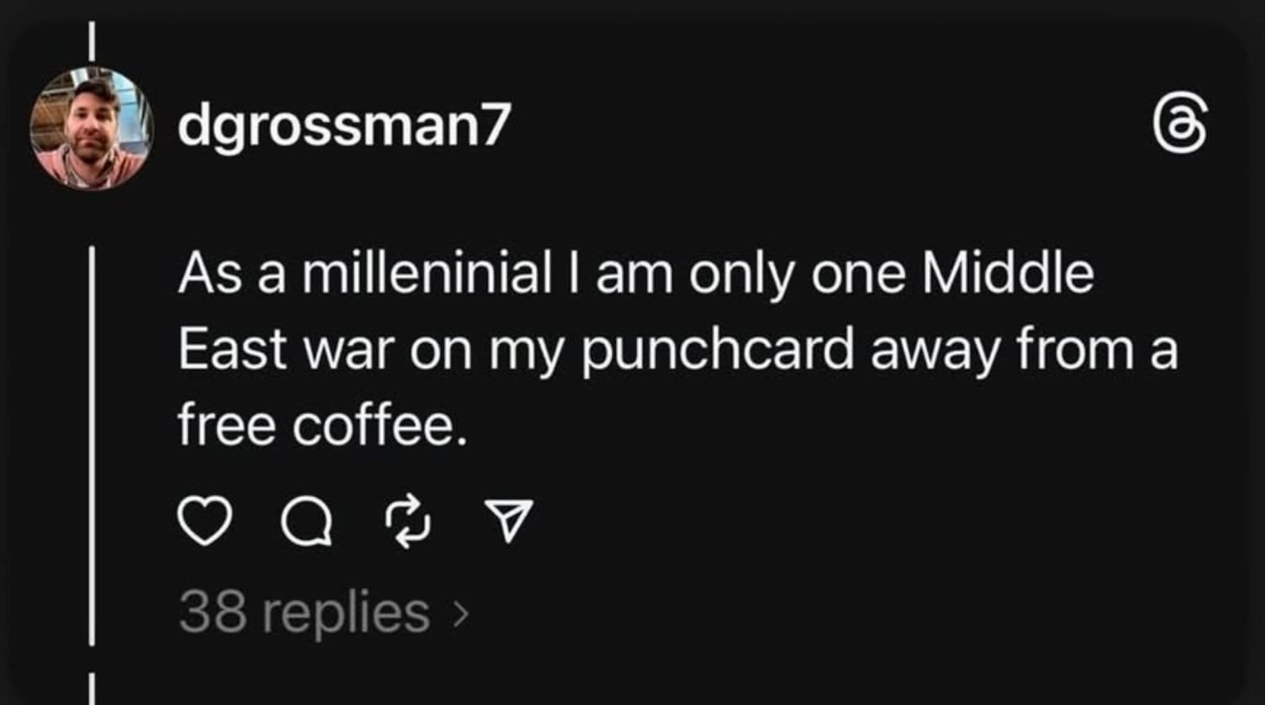Click the words "Middle" in the post

(x=1008, y=274)
